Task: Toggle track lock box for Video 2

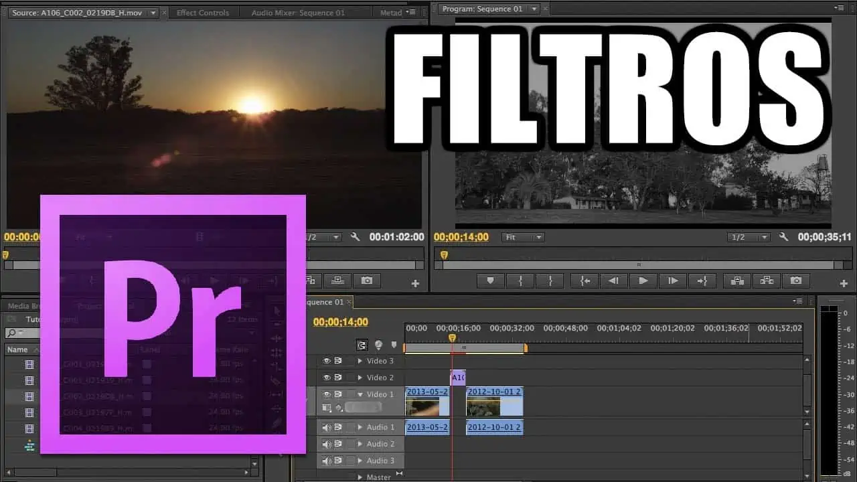Action: (x=350, y=378)
